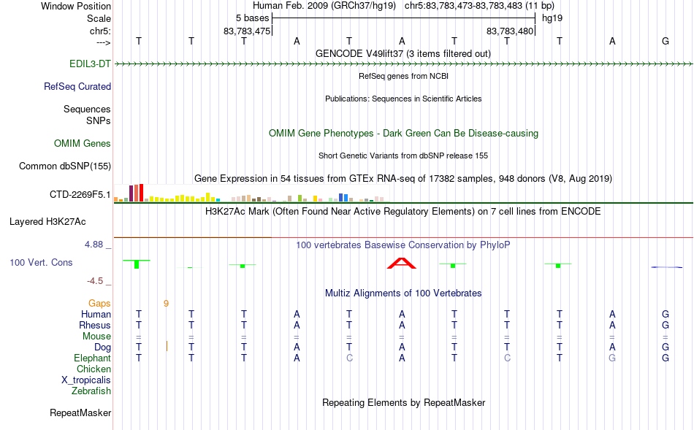Click the '5 bases' scale text

coord(252,18)
